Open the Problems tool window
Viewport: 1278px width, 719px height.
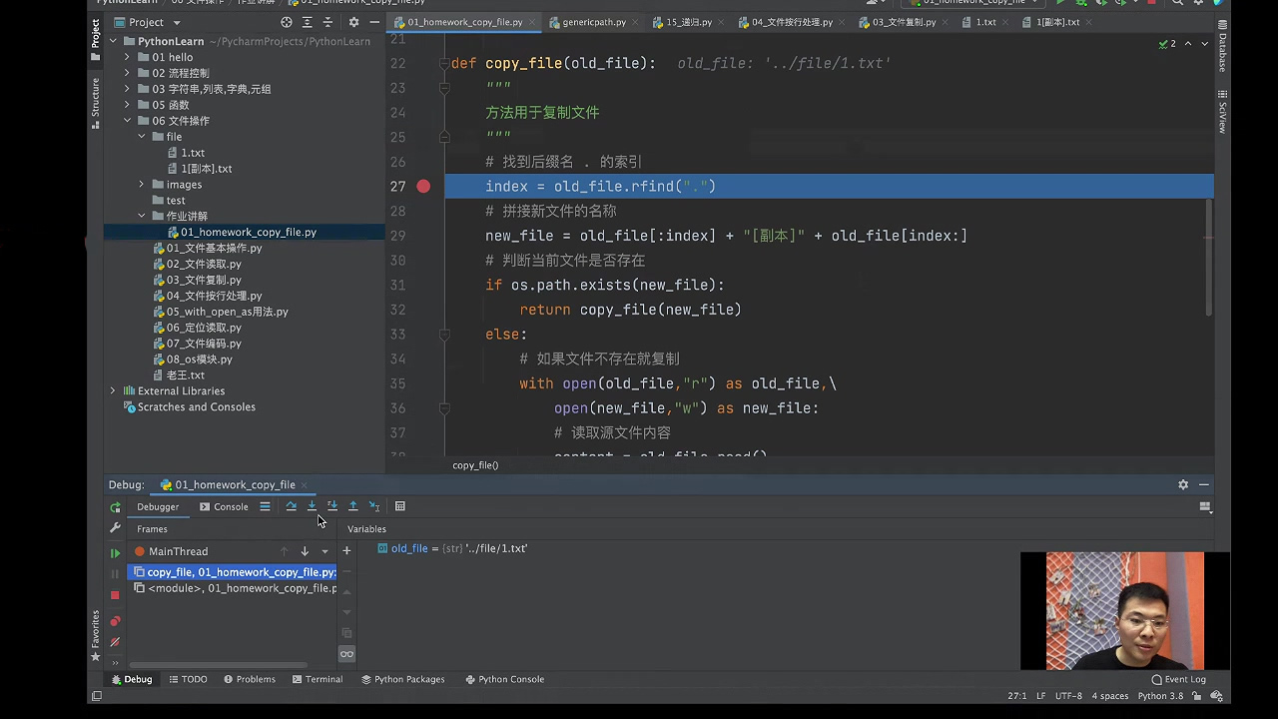[x=250, y=679]
